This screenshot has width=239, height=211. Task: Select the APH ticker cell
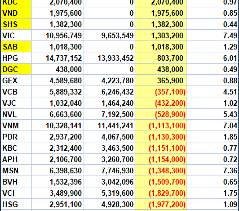16,159
